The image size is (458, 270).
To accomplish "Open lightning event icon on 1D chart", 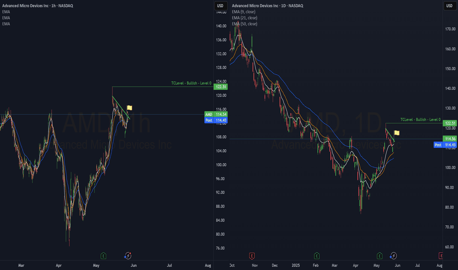I will tap(393, 256).
